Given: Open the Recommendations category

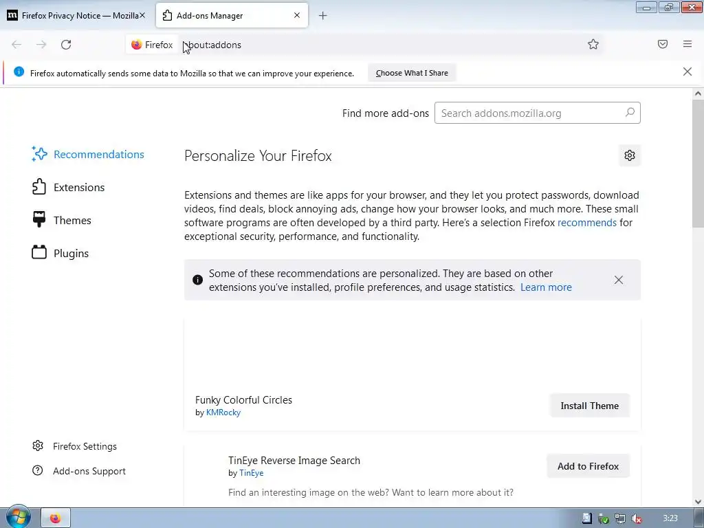Looking at the screenshot, I should pyautogui.click(x=88, y=154).
